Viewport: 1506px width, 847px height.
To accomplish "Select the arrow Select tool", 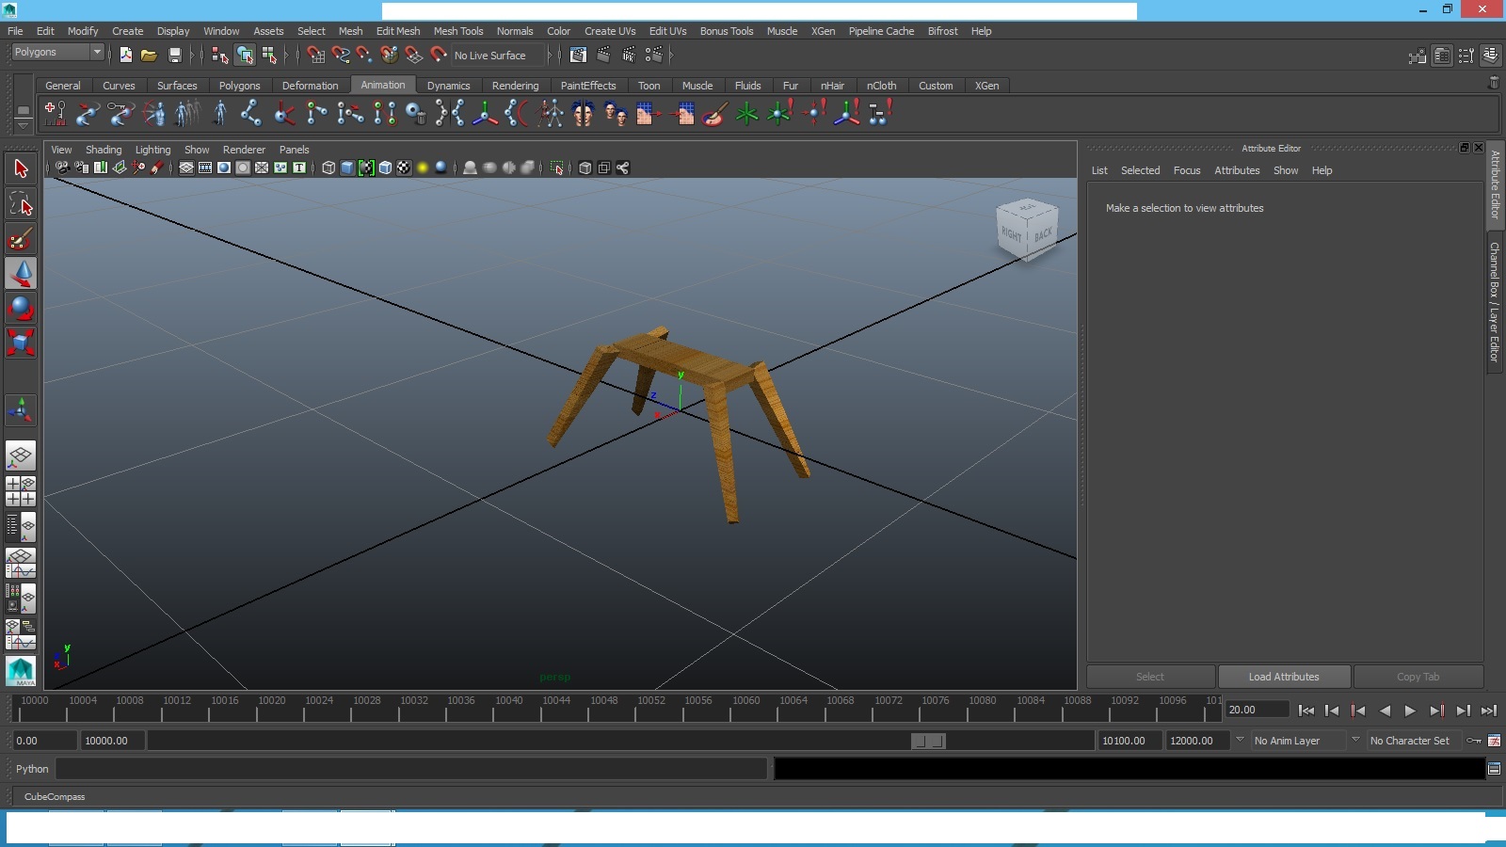I will pyautogui.click(x=21, y=169).
